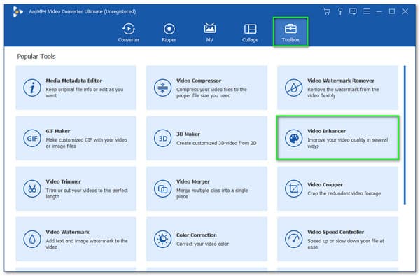The height and width of the screenshot is (276, 420).
Task: Click the GIF Maker icon
Action: click(x=32, y=138)
